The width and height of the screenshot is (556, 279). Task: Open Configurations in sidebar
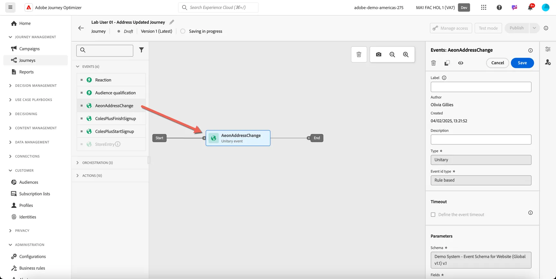pos(32,256)
